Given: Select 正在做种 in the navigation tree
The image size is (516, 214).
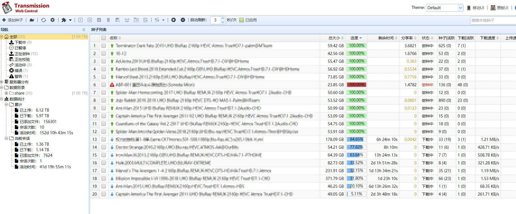Looking at the screenshot, I should point(22,54).
